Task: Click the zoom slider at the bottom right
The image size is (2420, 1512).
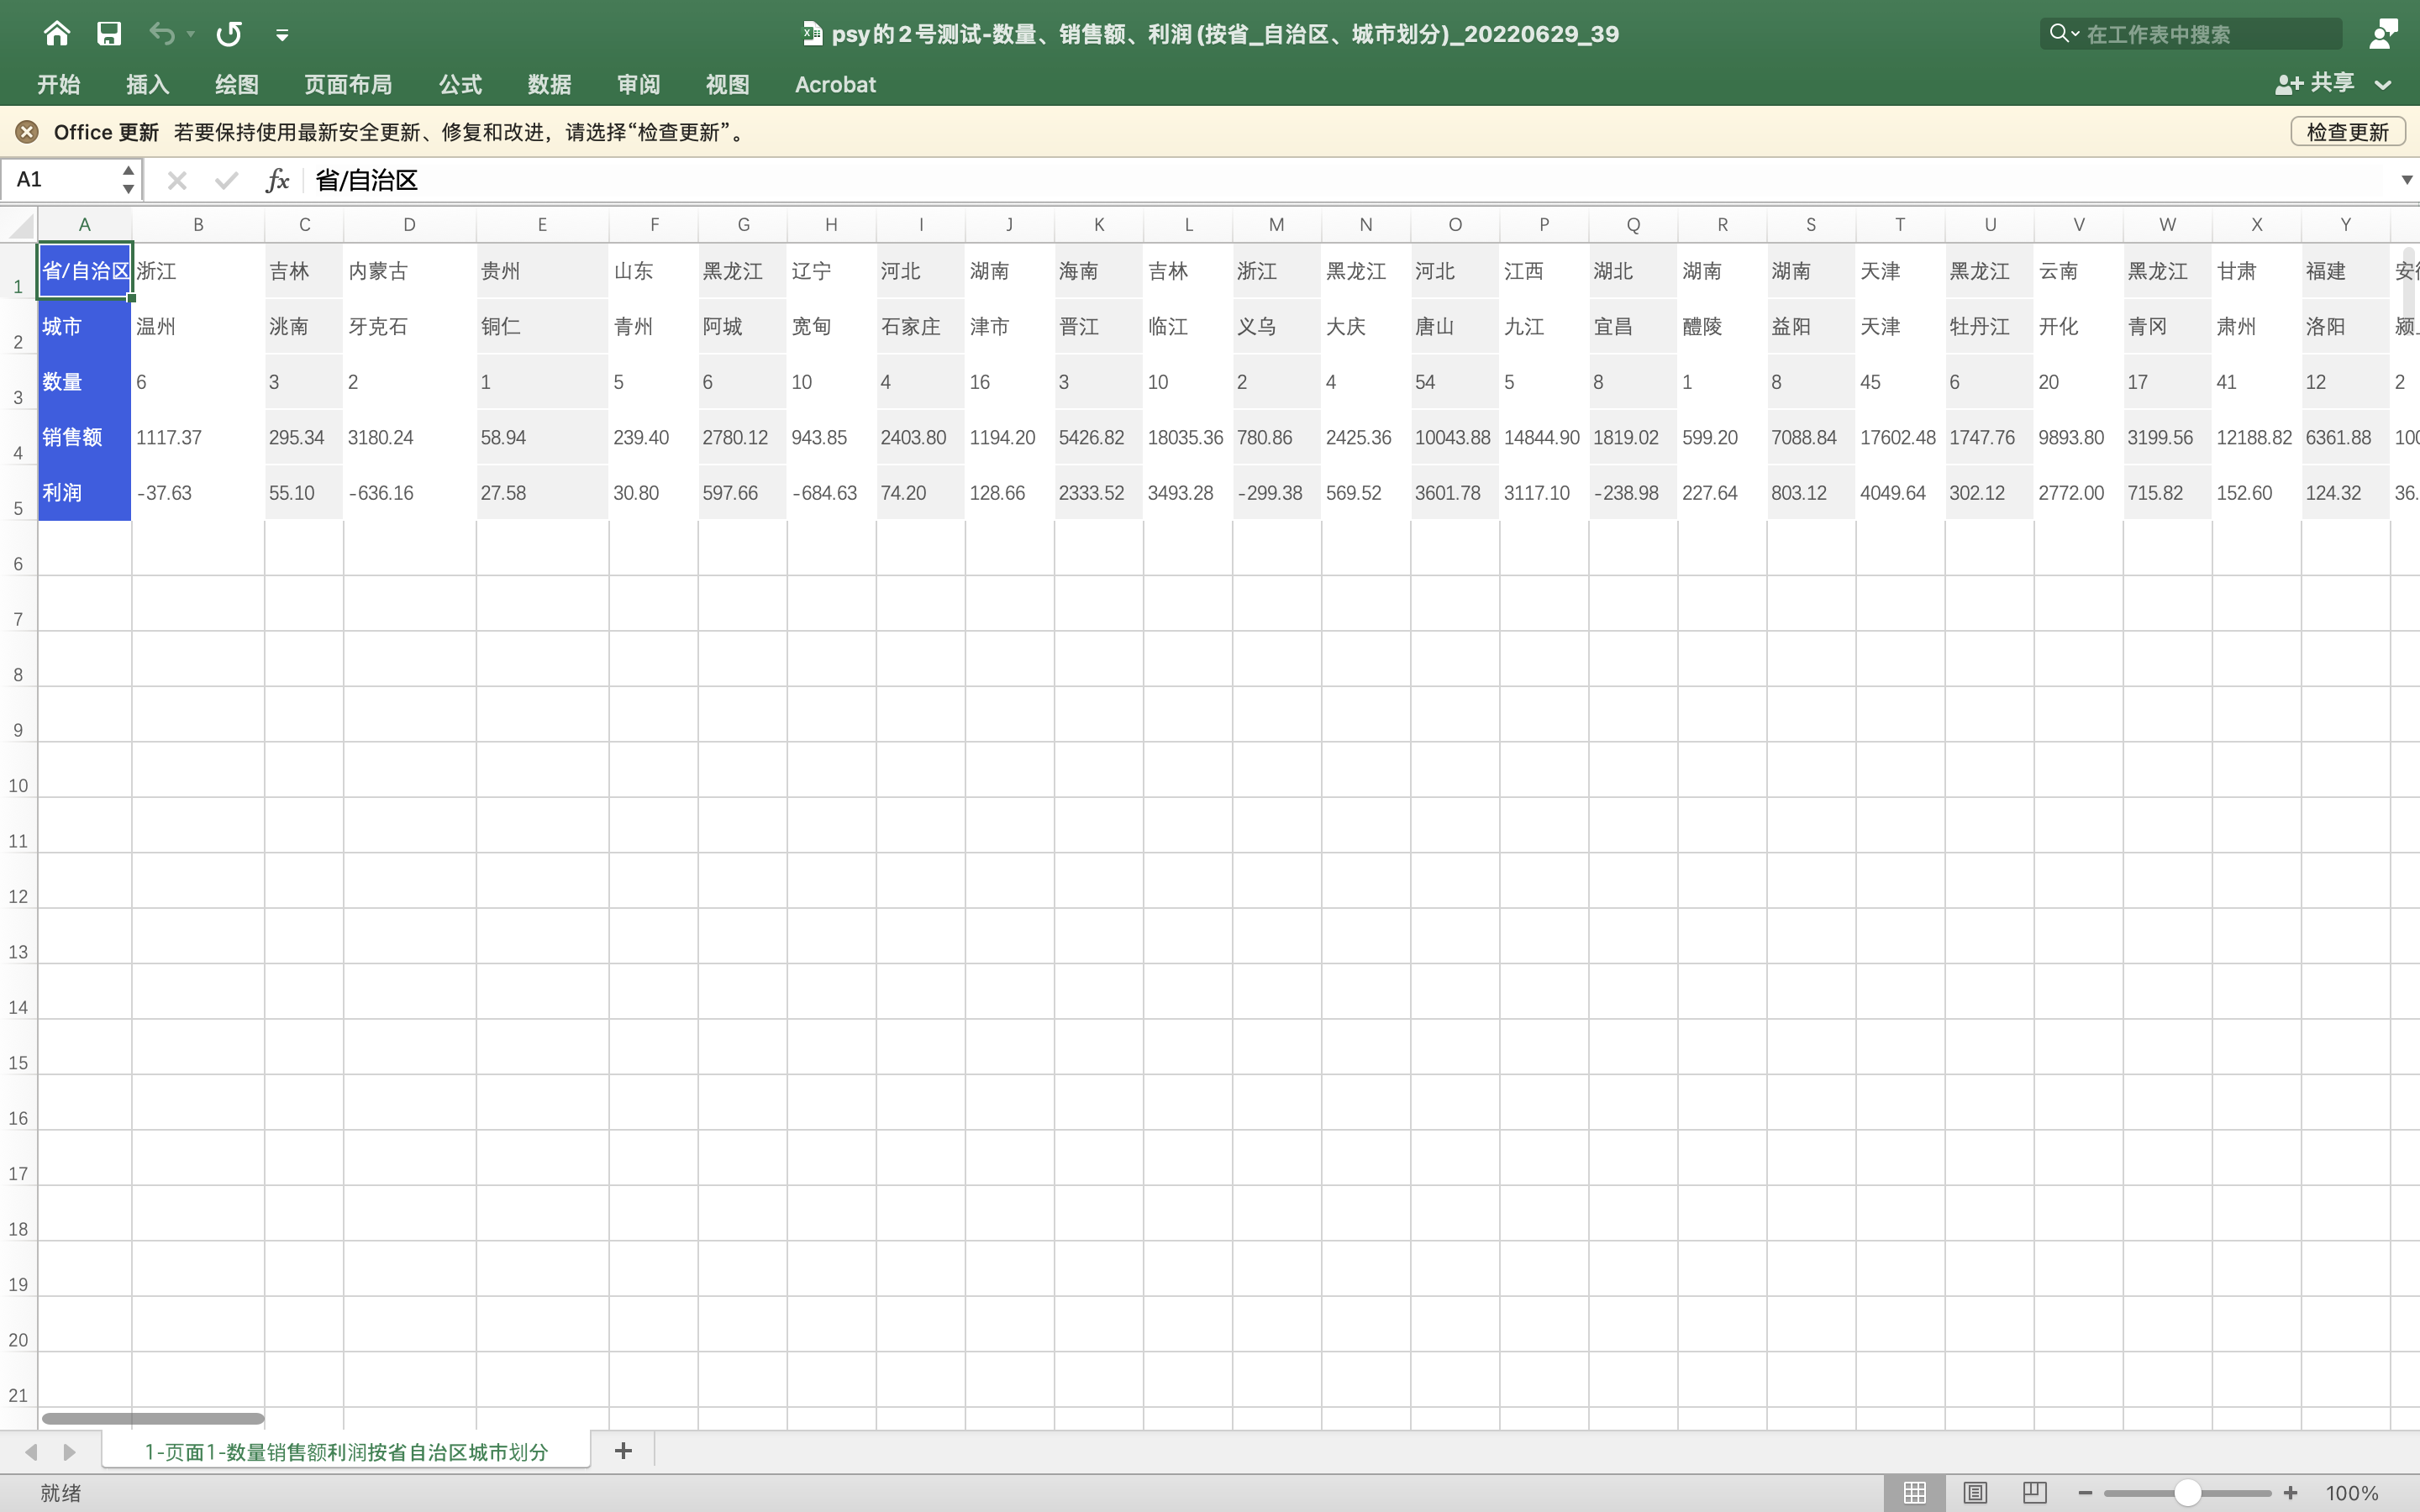Action: (2188, 1492)
